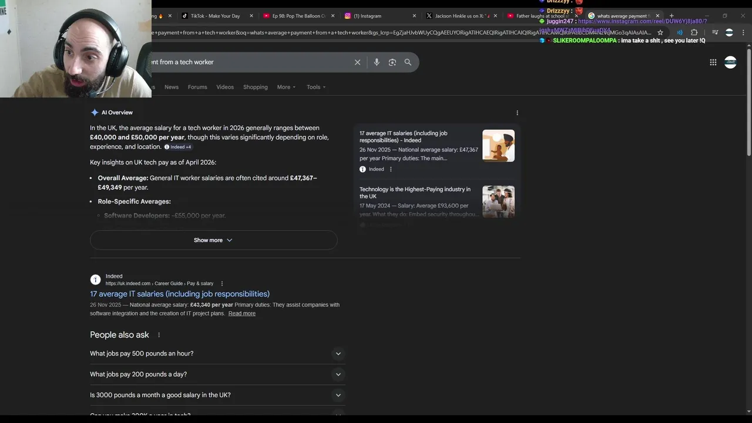Screen dimensions: 752x423
Task: Close the TikTok - Make Your Day tab
Action: coord(251,16)
